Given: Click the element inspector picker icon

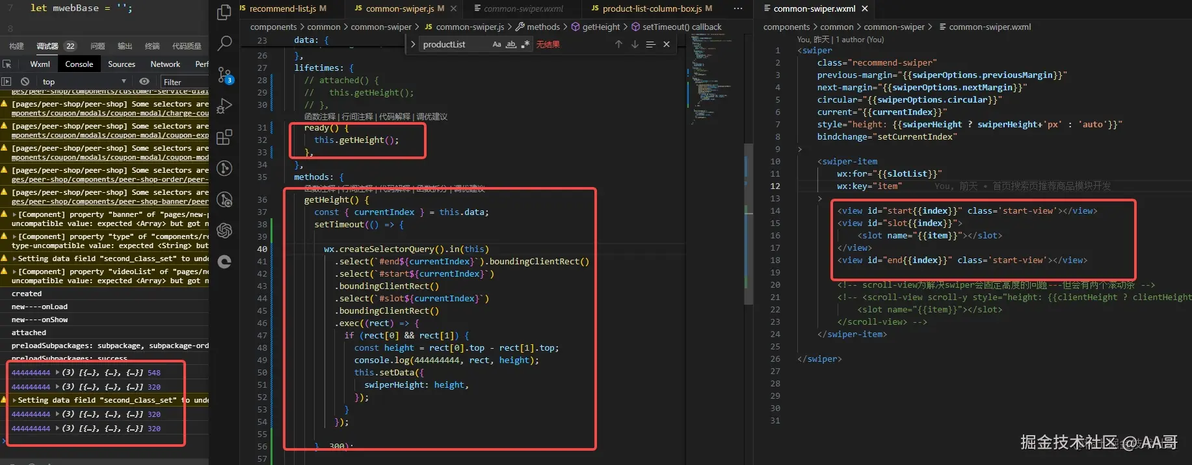Looking at the screenshot, I should (7, 64).
